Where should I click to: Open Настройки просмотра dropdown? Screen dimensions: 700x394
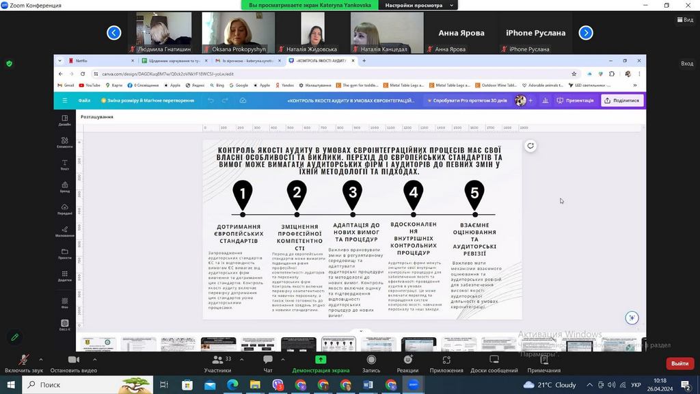[x=418, y=5]
